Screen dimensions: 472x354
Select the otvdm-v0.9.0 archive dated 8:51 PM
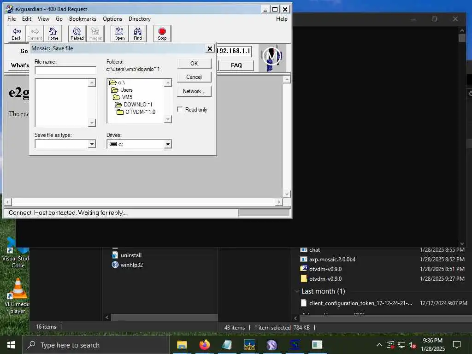tap(321, 269)
